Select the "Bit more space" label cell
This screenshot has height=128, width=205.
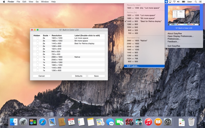coord(81,41)
